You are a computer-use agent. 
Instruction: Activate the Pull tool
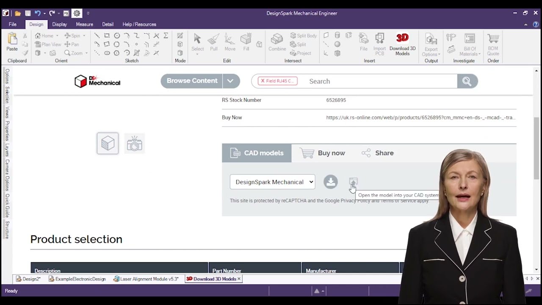(214, 42)
